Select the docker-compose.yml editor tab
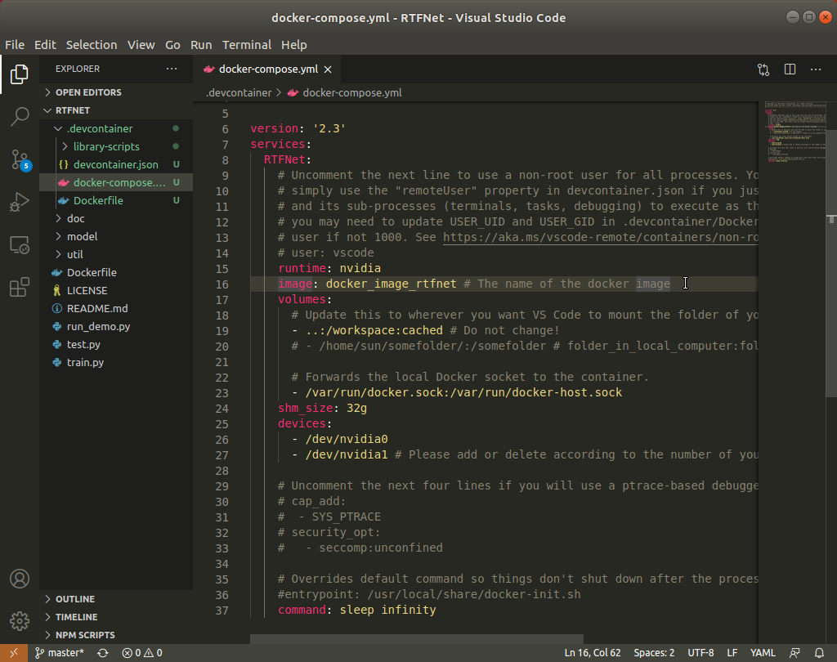This screenshot has height=662, width=837. point(268,69)
